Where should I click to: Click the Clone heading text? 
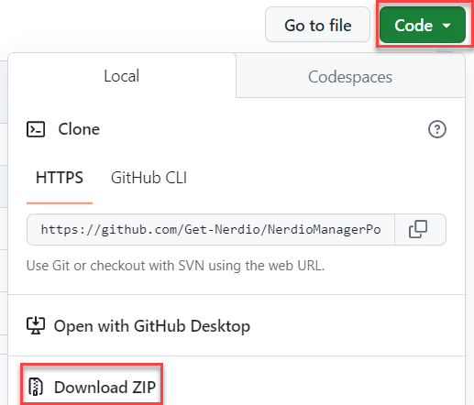79,129
